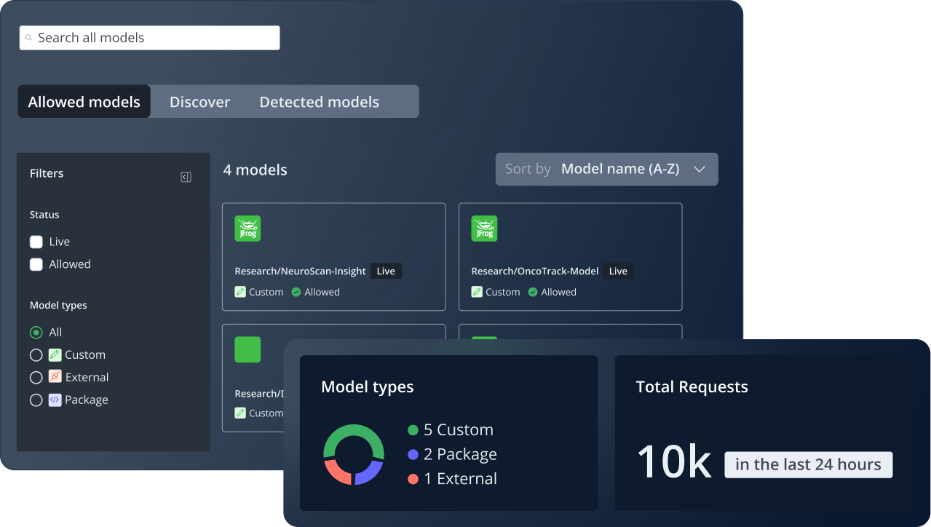Viewport: 931px width, 527px height.
Task: Select the Package model type radio
Action: (36, 400)
